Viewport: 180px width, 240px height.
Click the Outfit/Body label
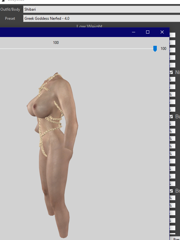click(x=10, y=9)
